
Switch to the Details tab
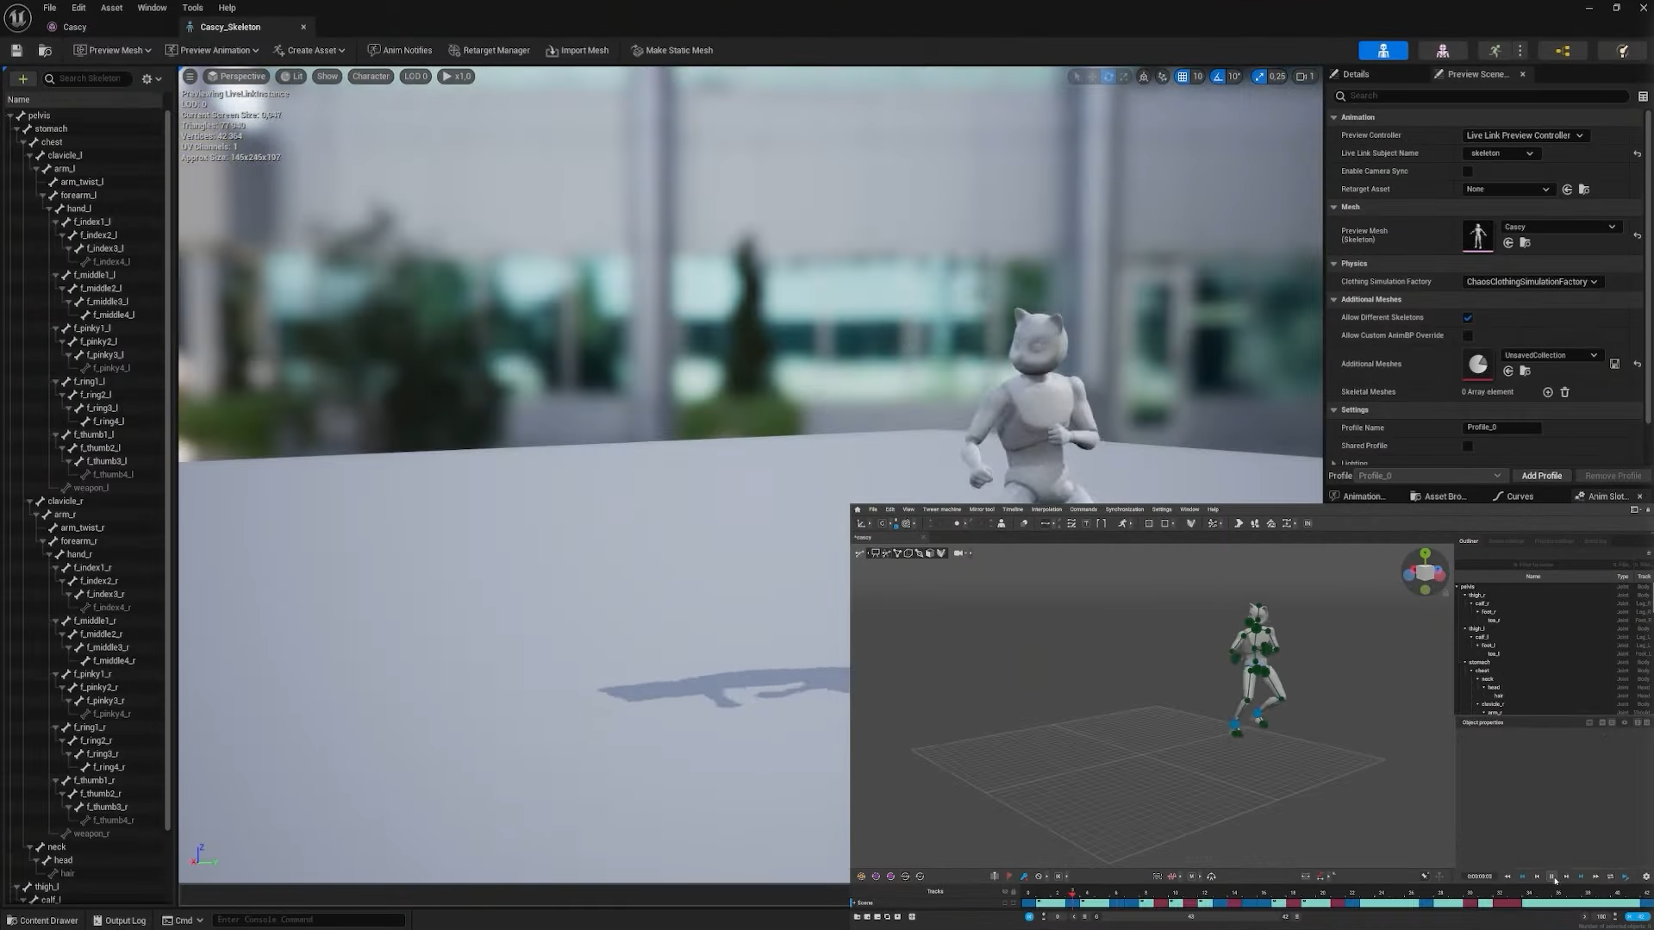(1356, 74)
